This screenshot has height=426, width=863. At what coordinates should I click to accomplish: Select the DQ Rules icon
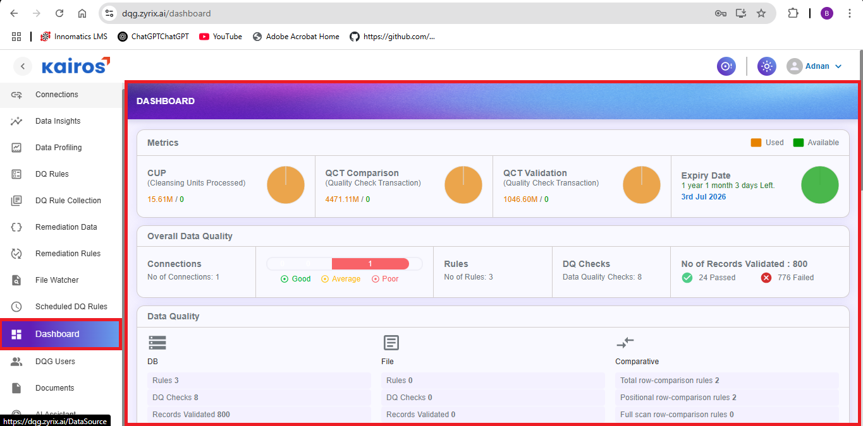[x=16, y=174]
